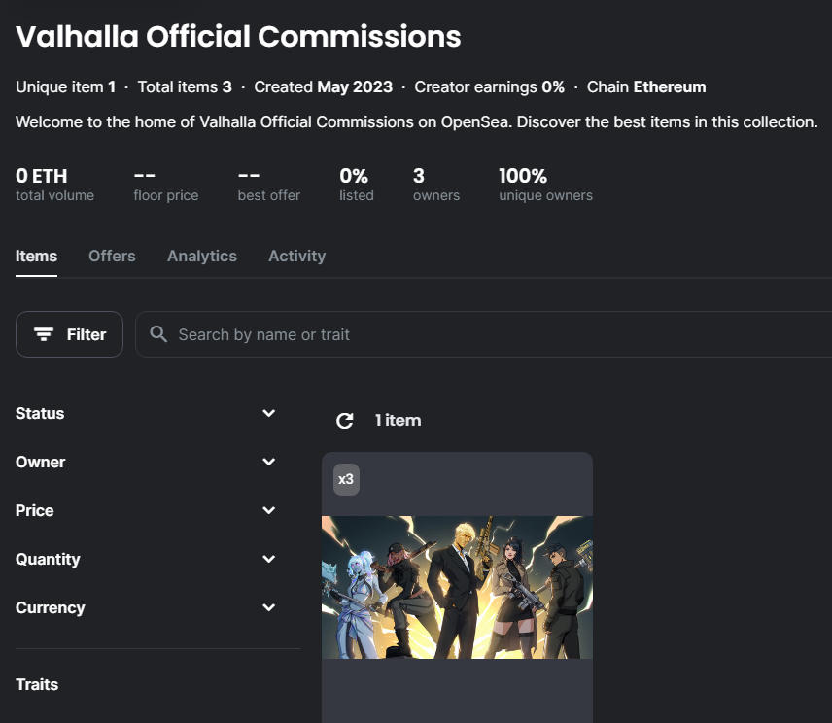Expand the Status filter section
Screen dimensions: 832x723
146,413
